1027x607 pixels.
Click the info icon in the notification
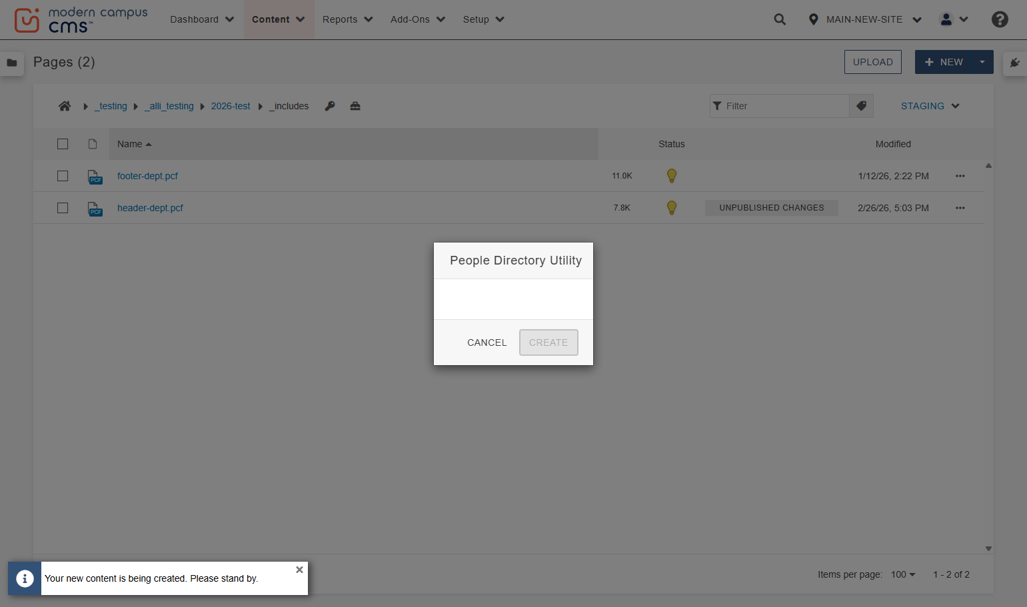click(x=25, y=578)
